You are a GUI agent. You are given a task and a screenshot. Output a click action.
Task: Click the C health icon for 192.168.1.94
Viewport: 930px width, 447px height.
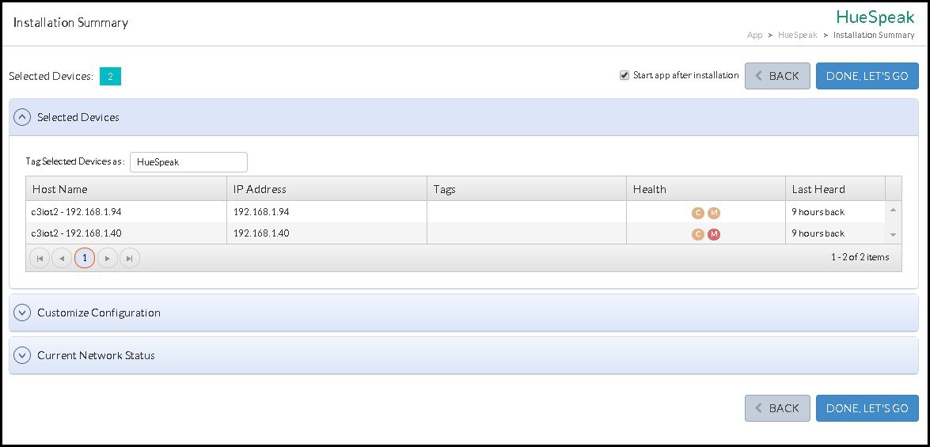[697, 213]
